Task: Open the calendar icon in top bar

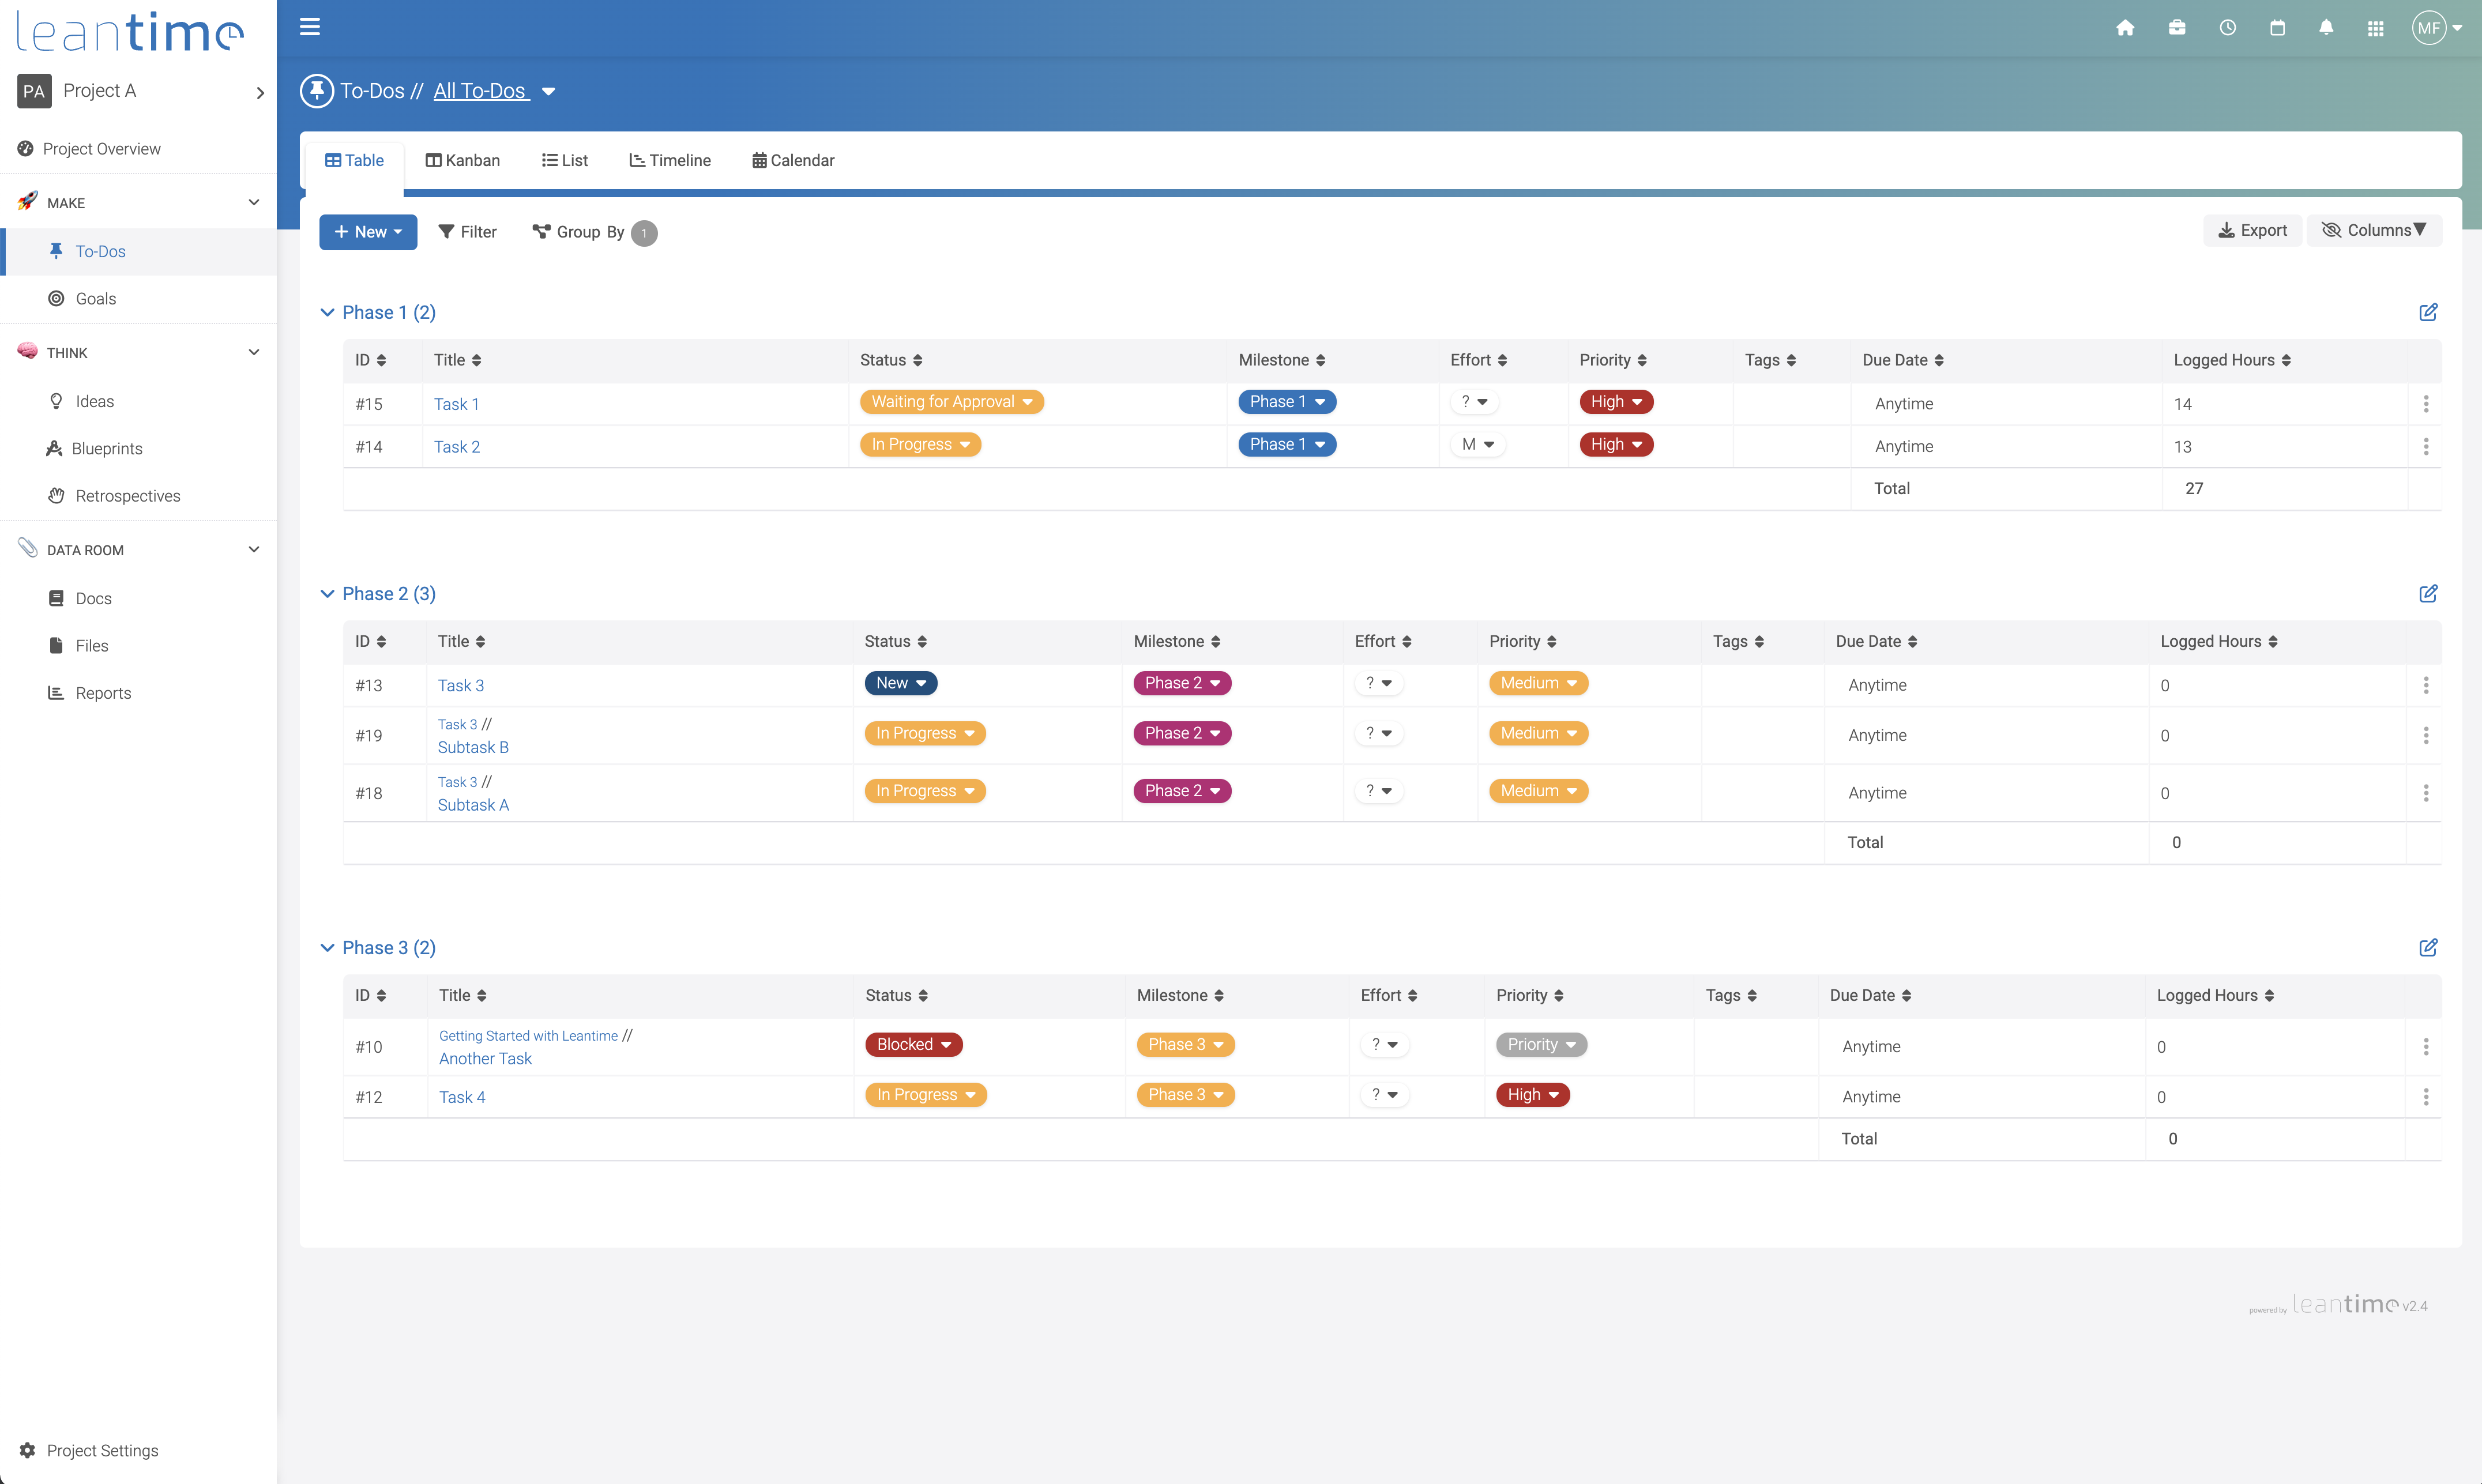Action: (2277, 28)
